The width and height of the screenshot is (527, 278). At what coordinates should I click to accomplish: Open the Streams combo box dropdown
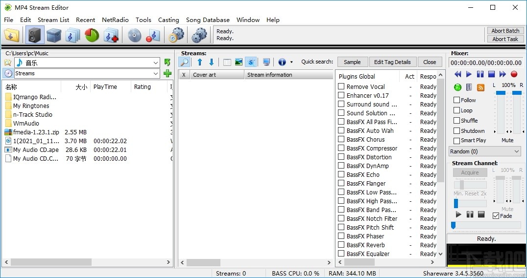pyautogui.click(x=156, y=73)
